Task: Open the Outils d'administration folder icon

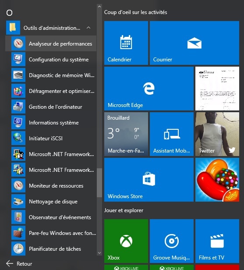Action: pos(13,28)
